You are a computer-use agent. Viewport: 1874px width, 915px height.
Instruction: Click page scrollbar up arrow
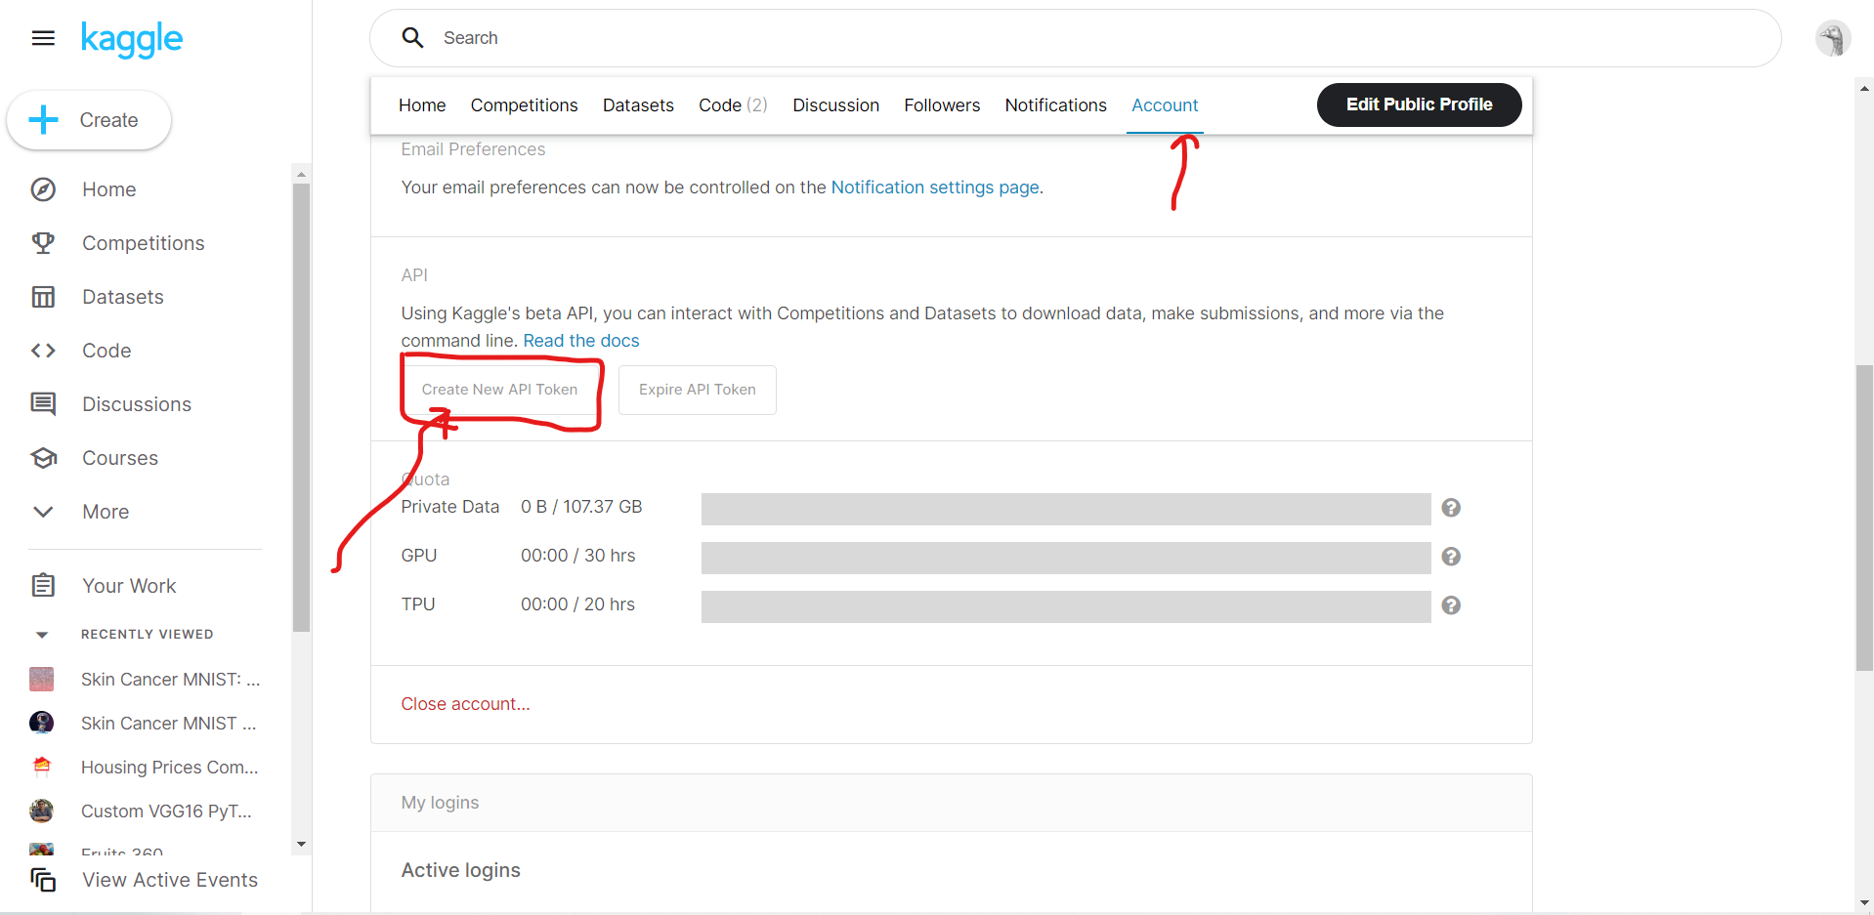[x=1864, y=88]
